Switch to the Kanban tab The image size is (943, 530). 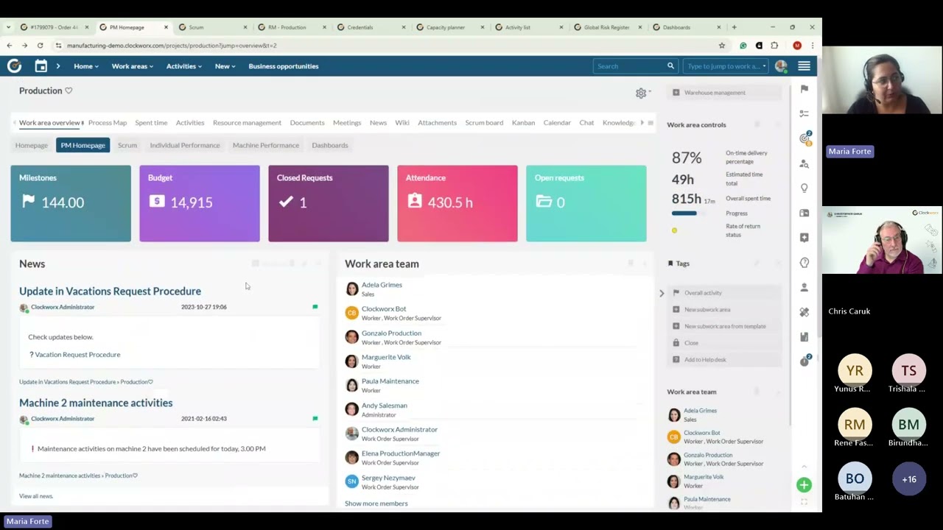click(x=523, y=123)
